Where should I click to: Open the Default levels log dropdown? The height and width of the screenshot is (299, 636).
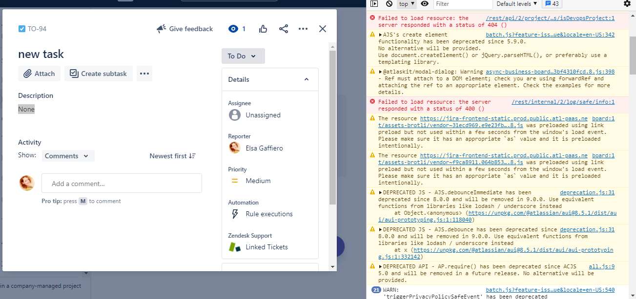point(516,4)
